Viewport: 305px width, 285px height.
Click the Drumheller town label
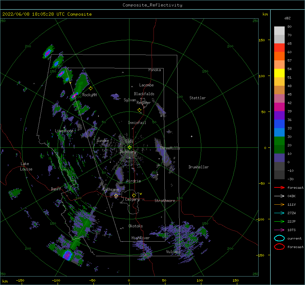(x=199, y=167)
